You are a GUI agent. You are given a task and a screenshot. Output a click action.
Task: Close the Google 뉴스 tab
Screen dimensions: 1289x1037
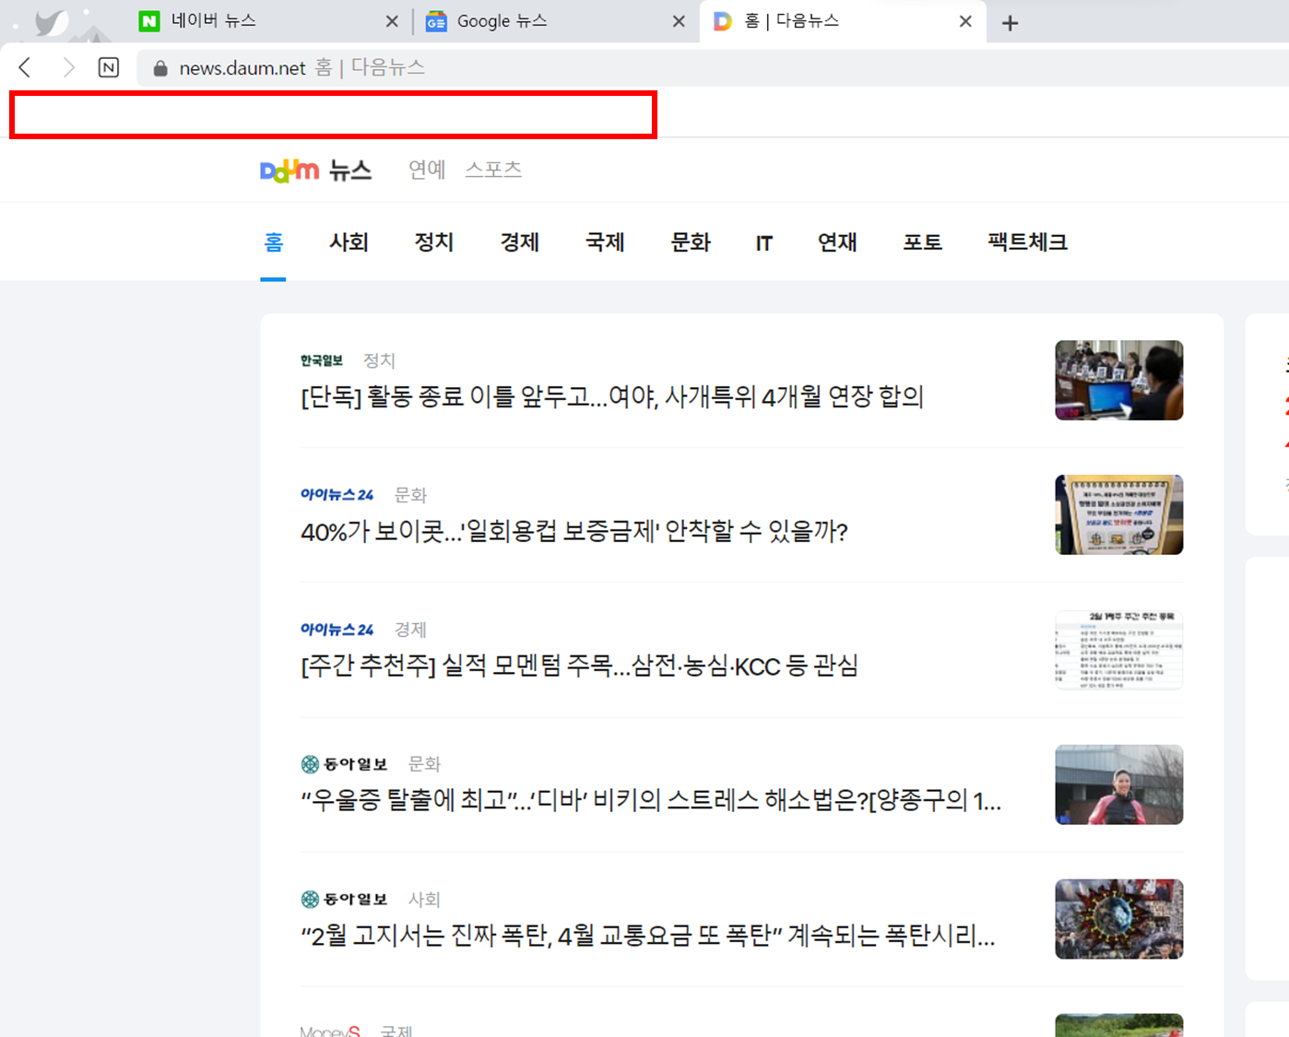pyautogui.click(x=679, y=21)
